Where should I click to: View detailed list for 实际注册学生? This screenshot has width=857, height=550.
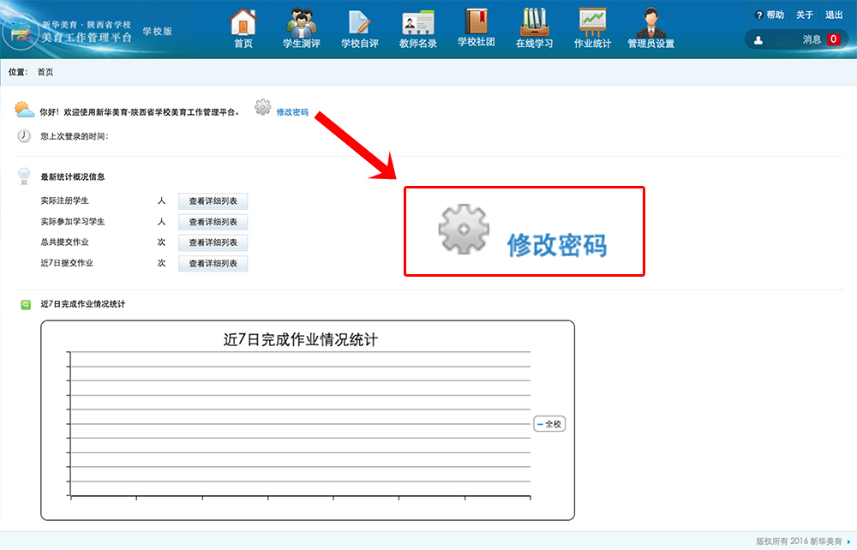point(213,201)
